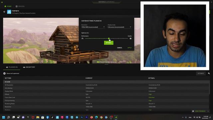Click the Quality icon at slider end
Image resolution: width=213 pixels, height=120 pixels.
(130, 39)
